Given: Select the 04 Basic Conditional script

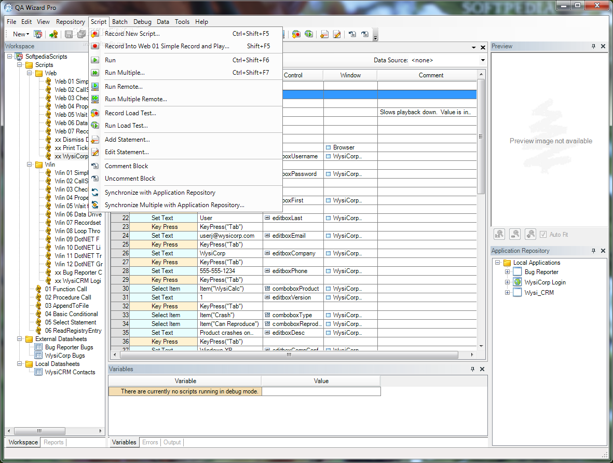Looking at the screenshot, I should [72, 314].
